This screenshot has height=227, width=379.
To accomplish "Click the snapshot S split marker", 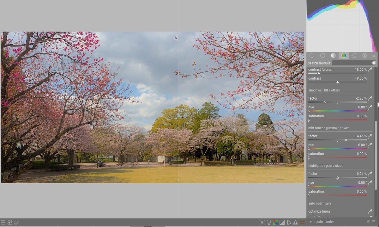I will [176, 38].
